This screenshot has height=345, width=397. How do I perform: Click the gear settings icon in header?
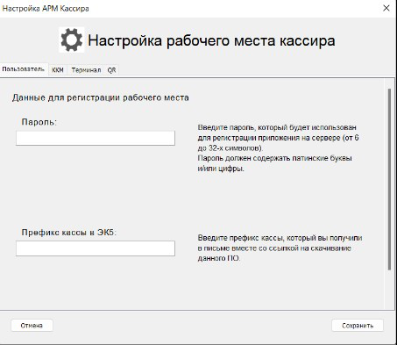click(72, 40)
